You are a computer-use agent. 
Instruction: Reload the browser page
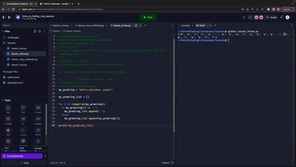click(x=13, y=9)
